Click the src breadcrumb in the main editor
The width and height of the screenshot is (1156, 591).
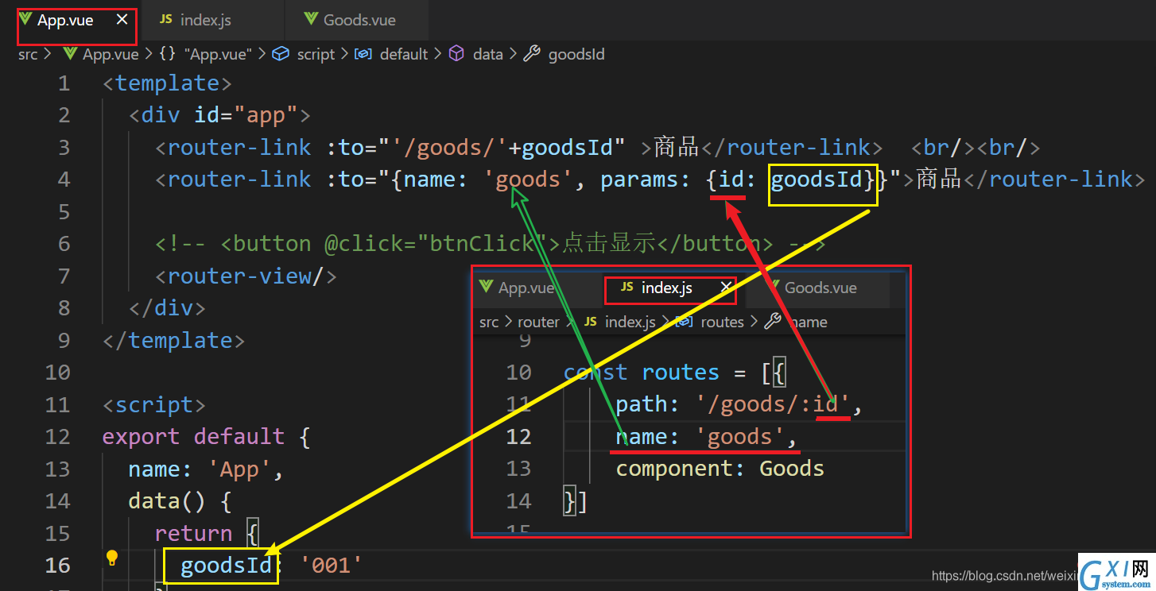click(x=28, y=54)
